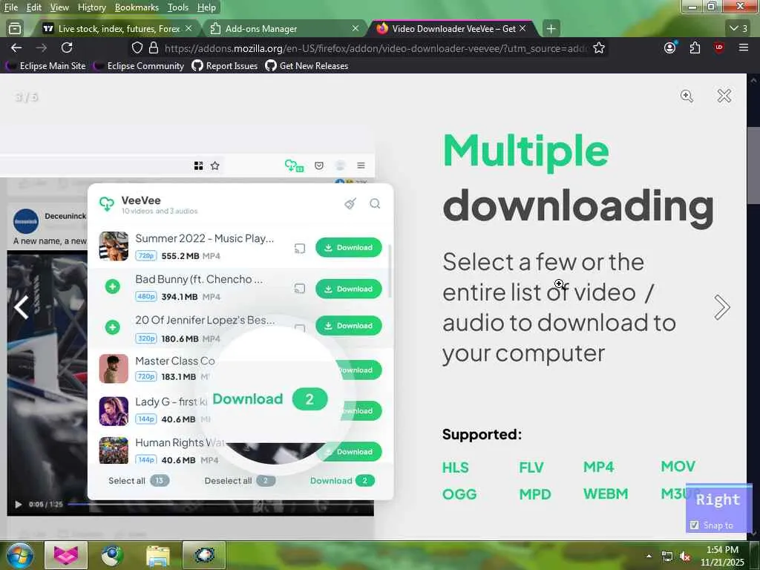This screenshot has width=760, height=570.
Task: Click Select all in VeeVee popup
Action: pos(138,480)
